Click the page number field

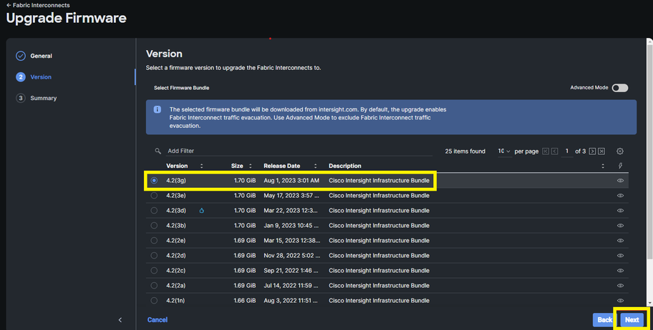tap(567, 151)
